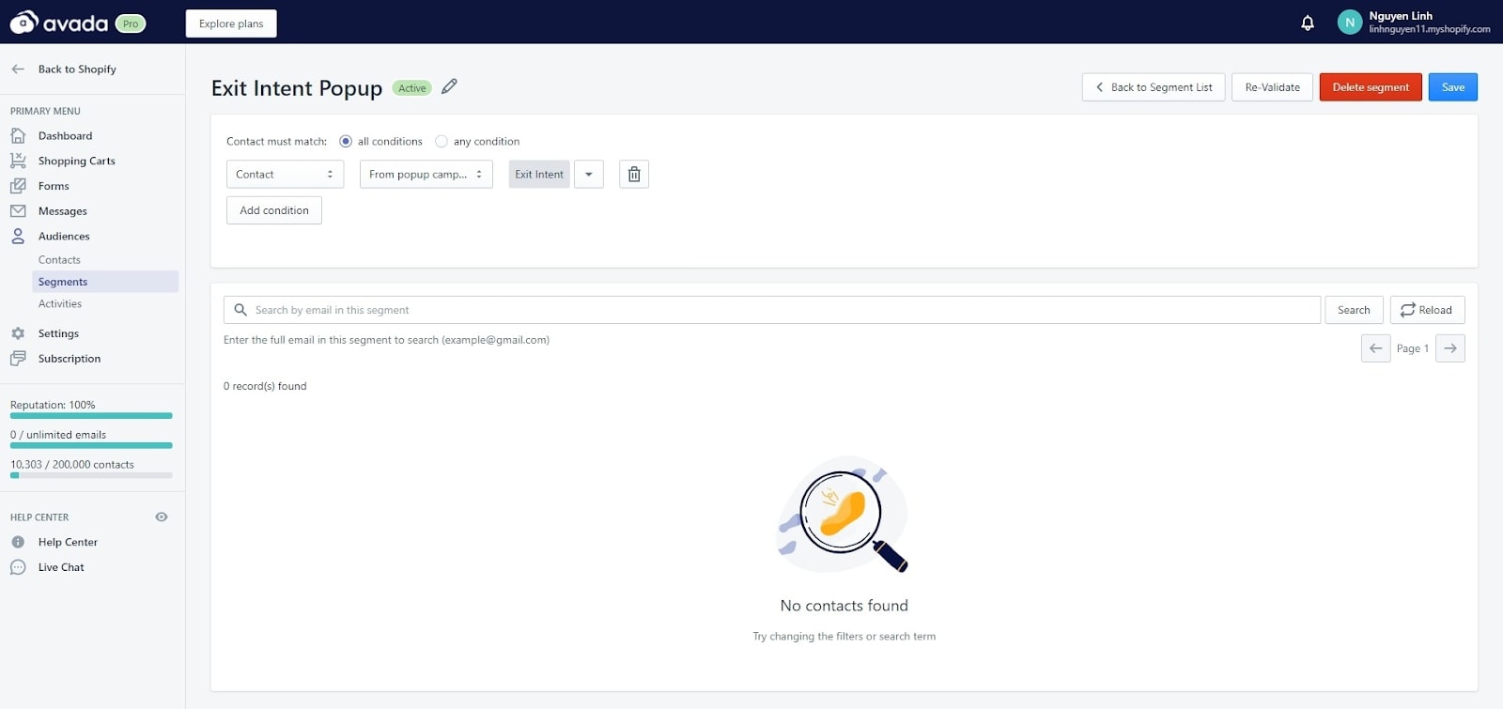Click the notification bell icon
This screenshot has width=1503, height=709.
tap(1307, 23)
